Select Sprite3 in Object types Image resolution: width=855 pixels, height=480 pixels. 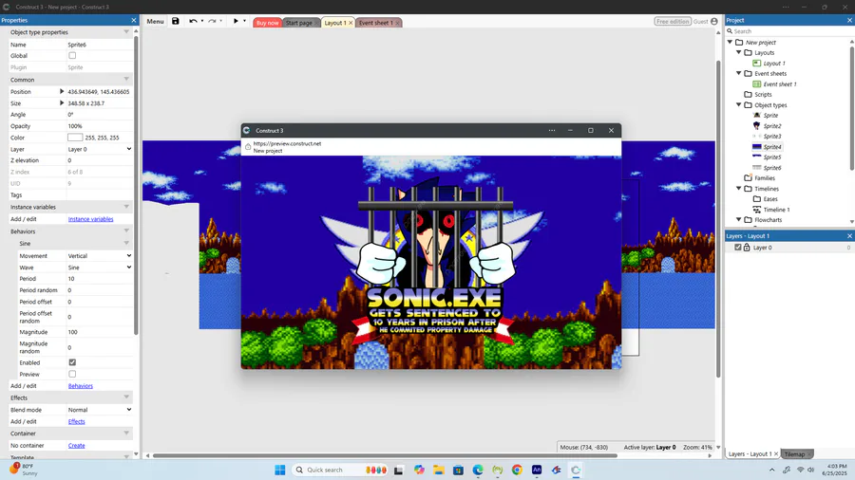(x=772, y=136)
